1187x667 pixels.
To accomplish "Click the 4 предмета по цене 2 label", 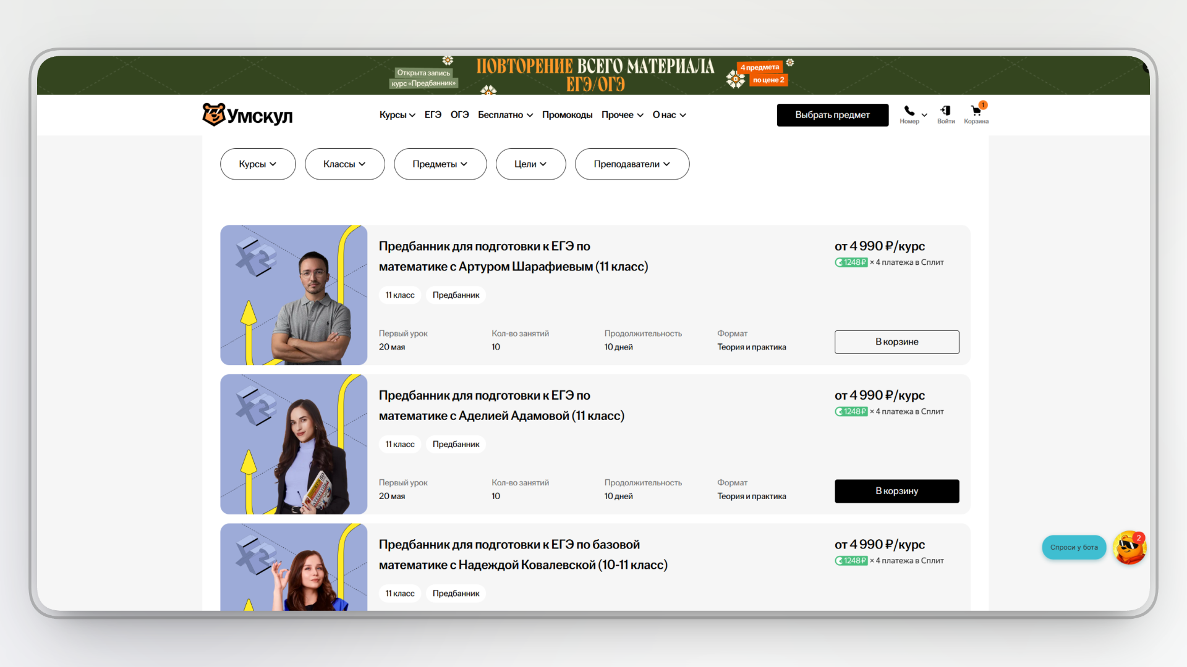I will (762, 73).
